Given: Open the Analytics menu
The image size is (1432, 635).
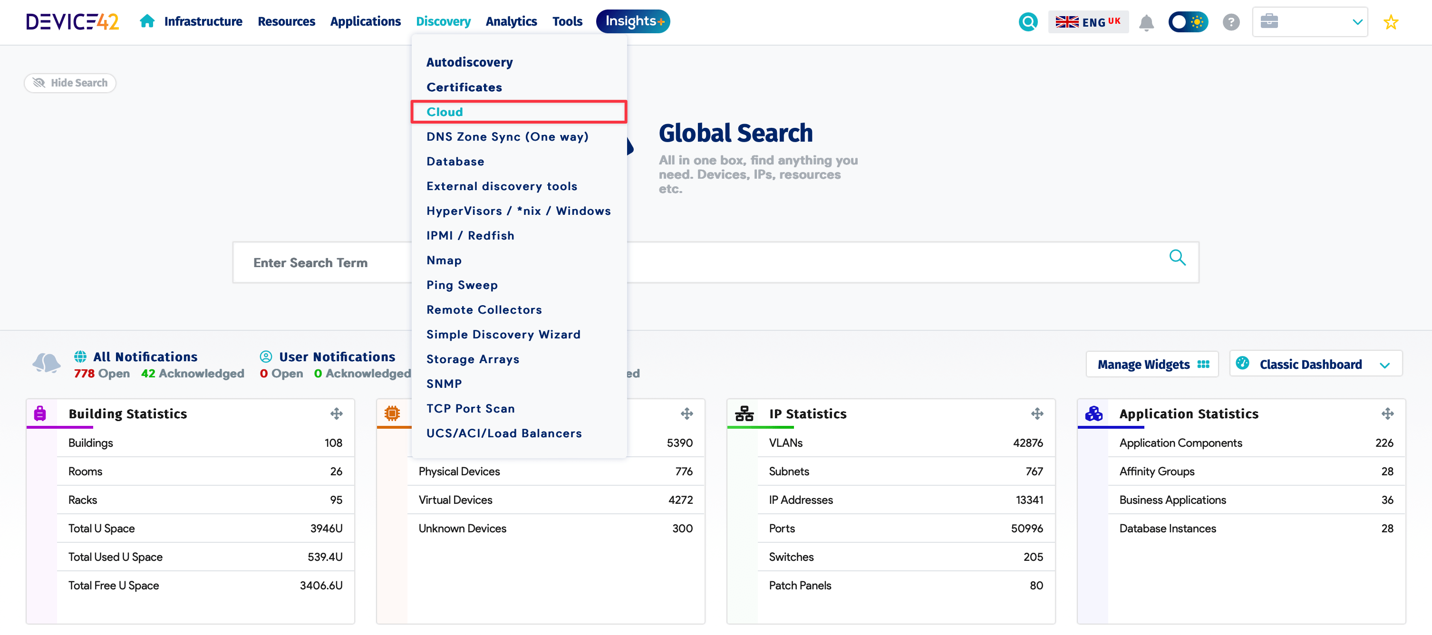Looking at the screenshot, I should click(x=511, y=21).
